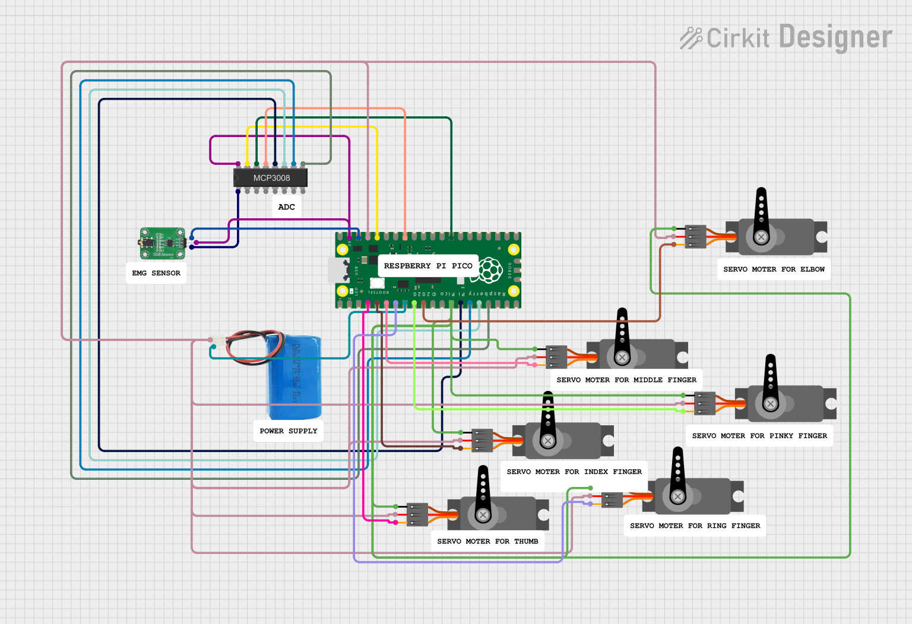Click the SERVO MOTER FOR RING FINGER label

click(695, 526)
